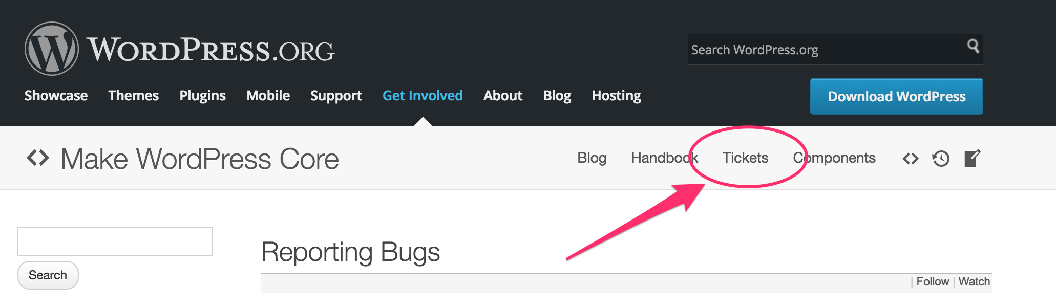Click the Follow link
1056x308 pixels.
tap(933, 282)
